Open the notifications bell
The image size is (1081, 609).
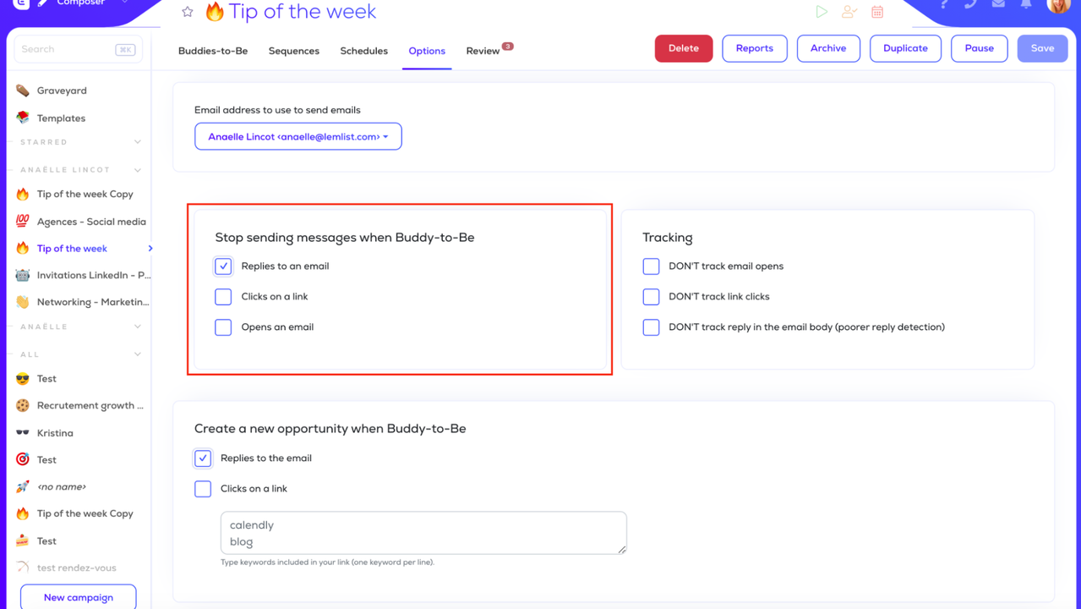pos(1026,4)
